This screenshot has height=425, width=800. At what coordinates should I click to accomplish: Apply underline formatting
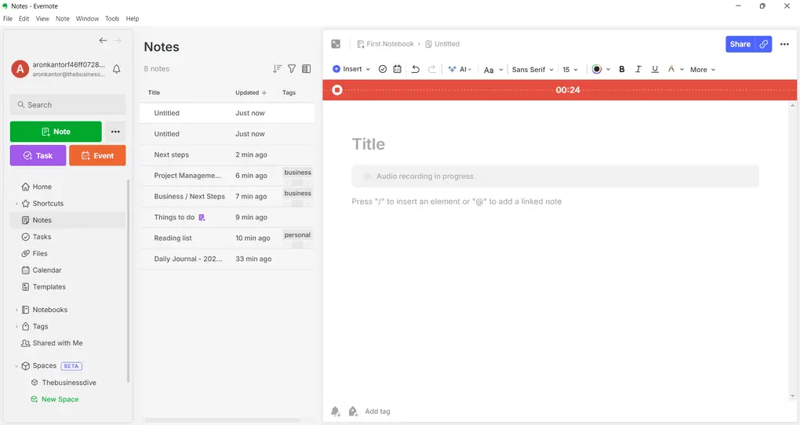coord(655,69)
